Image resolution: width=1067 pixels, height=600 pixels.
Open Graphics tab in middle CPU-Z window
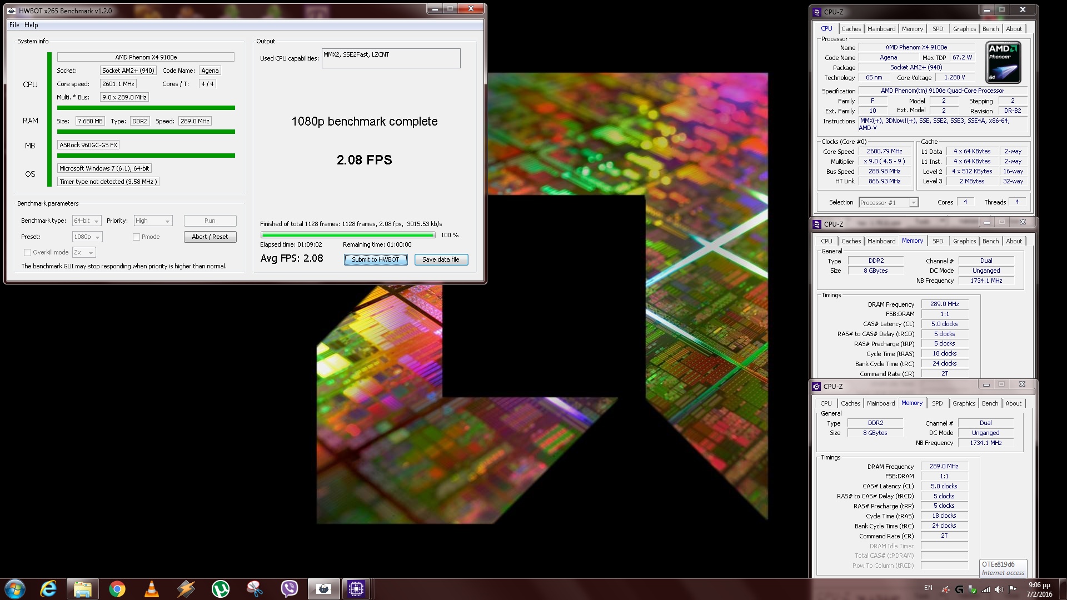tap(964, 241)
